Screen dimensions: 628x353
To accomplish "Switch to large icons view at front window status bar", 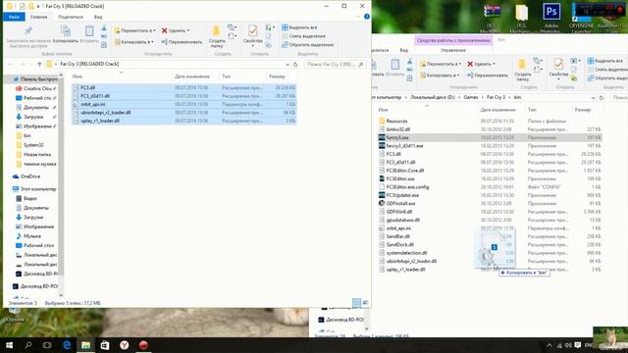I will (x=365, y=303).
